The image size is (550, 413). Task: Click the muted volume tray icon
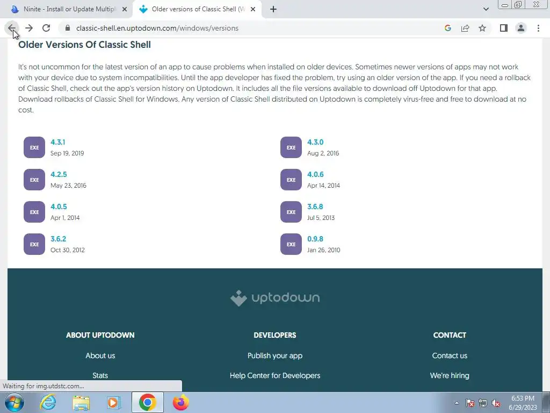(496, 403)
